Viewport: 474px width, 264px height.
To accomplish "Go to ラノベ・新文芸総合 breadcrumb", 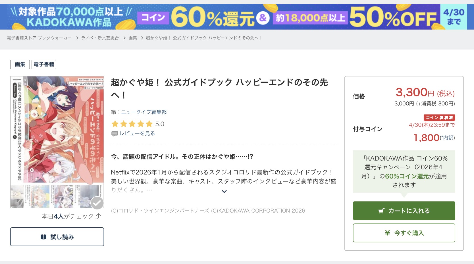I will pyautogui.click(x=100, y=38).
